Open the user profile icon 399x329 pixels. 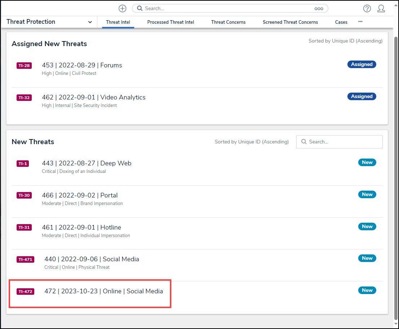(x=381, y=9)
